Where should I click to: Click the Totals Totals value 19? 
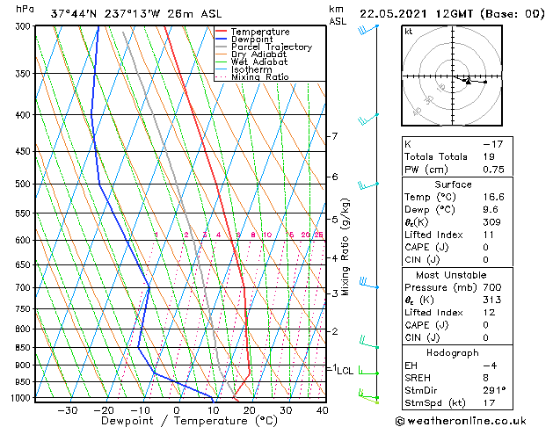point(489,156)
